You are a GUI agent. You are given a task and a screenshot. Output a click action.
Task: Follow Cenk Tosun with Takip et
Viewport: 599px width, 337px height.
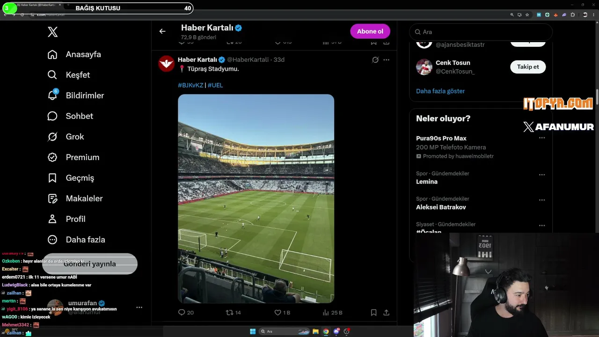[x=528, y=67]
